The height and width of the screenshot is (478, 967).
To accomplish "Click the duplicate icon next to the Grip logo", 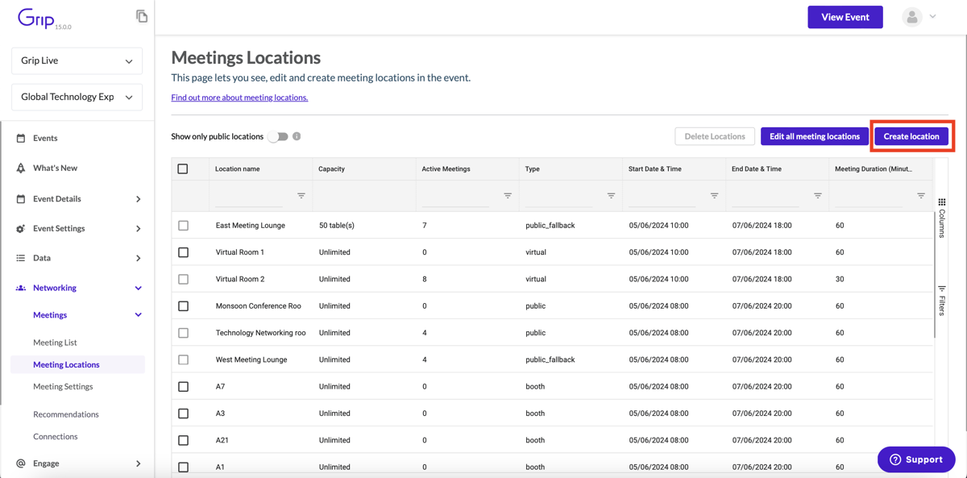I will (x=142, y=15).
